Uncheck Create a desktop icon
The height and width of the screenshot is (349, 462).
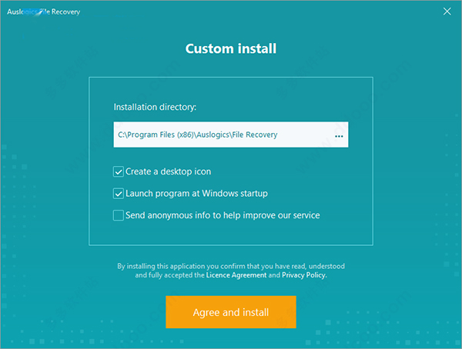coord(119,171)
